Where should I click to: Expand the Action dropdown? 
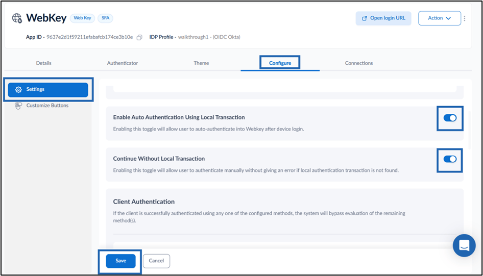point(439,18)
